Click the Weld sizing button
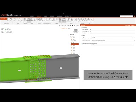The image size is (136, 102). click(x=127, y=25)
